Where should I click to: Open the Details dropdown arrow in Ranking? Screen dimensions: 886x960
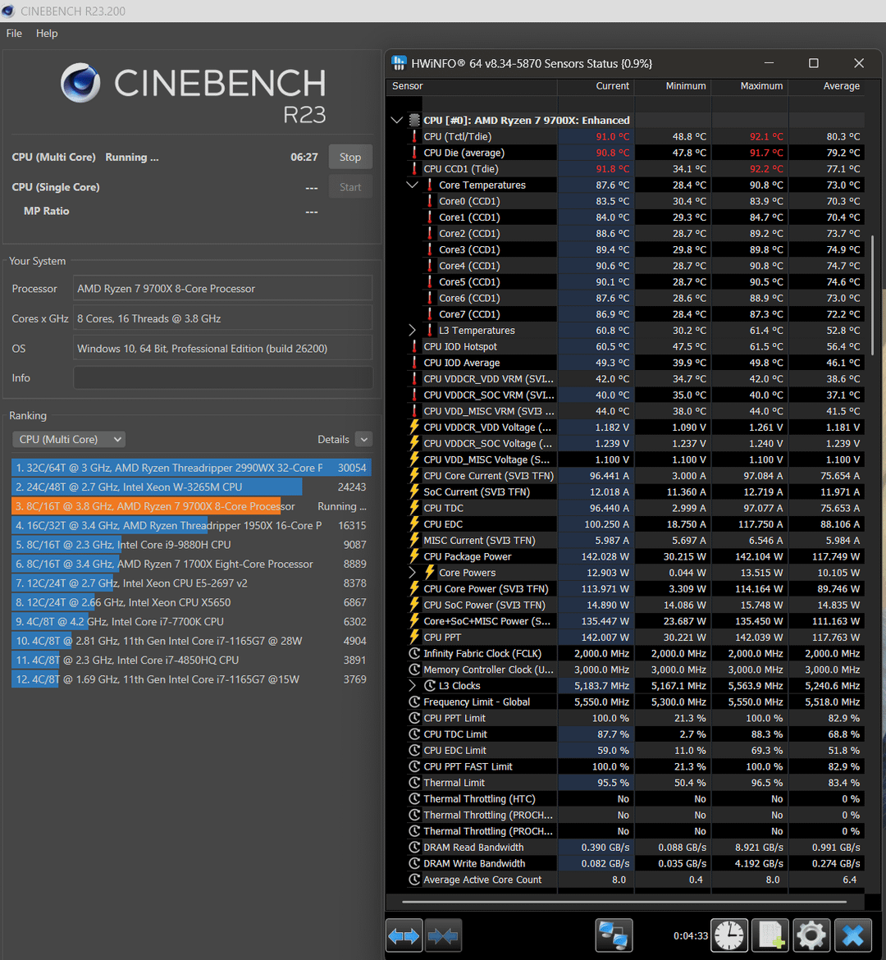pyautogui.click(x=363, y=440)
